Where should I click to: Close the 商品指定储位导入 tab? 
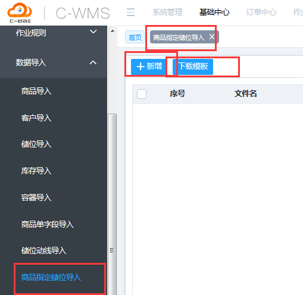pyautogui.click(x=212, y=37)
